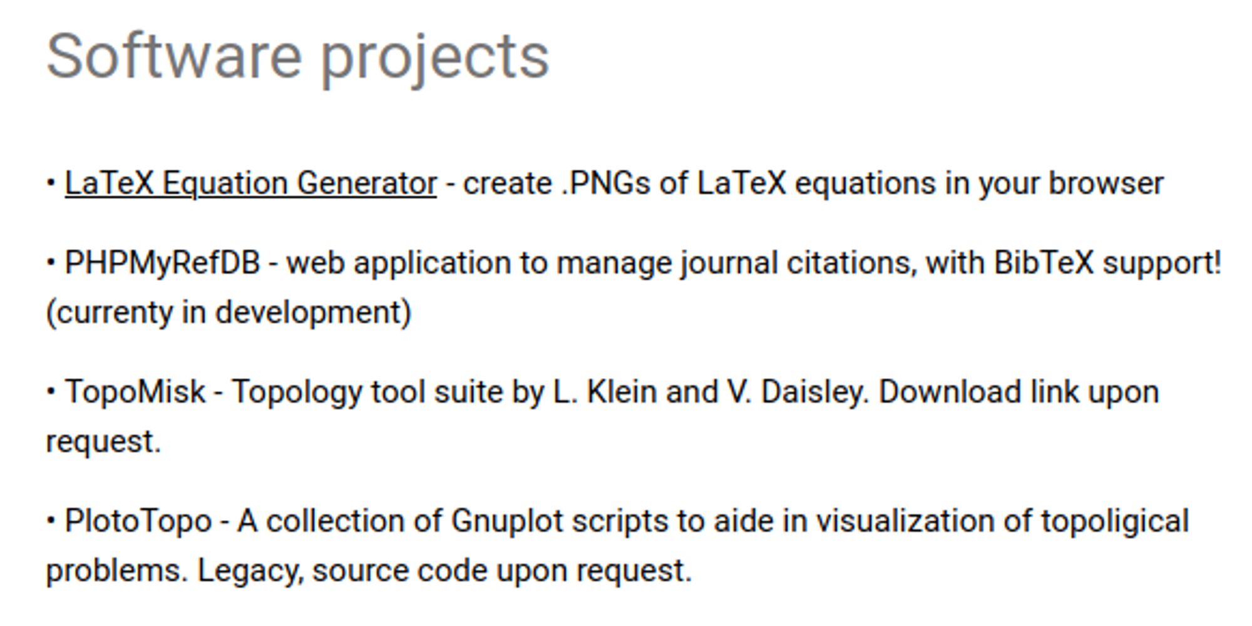Click the PlotoTopo project name
Screen dimensions: 1252x626
click(x=138, y=521)
